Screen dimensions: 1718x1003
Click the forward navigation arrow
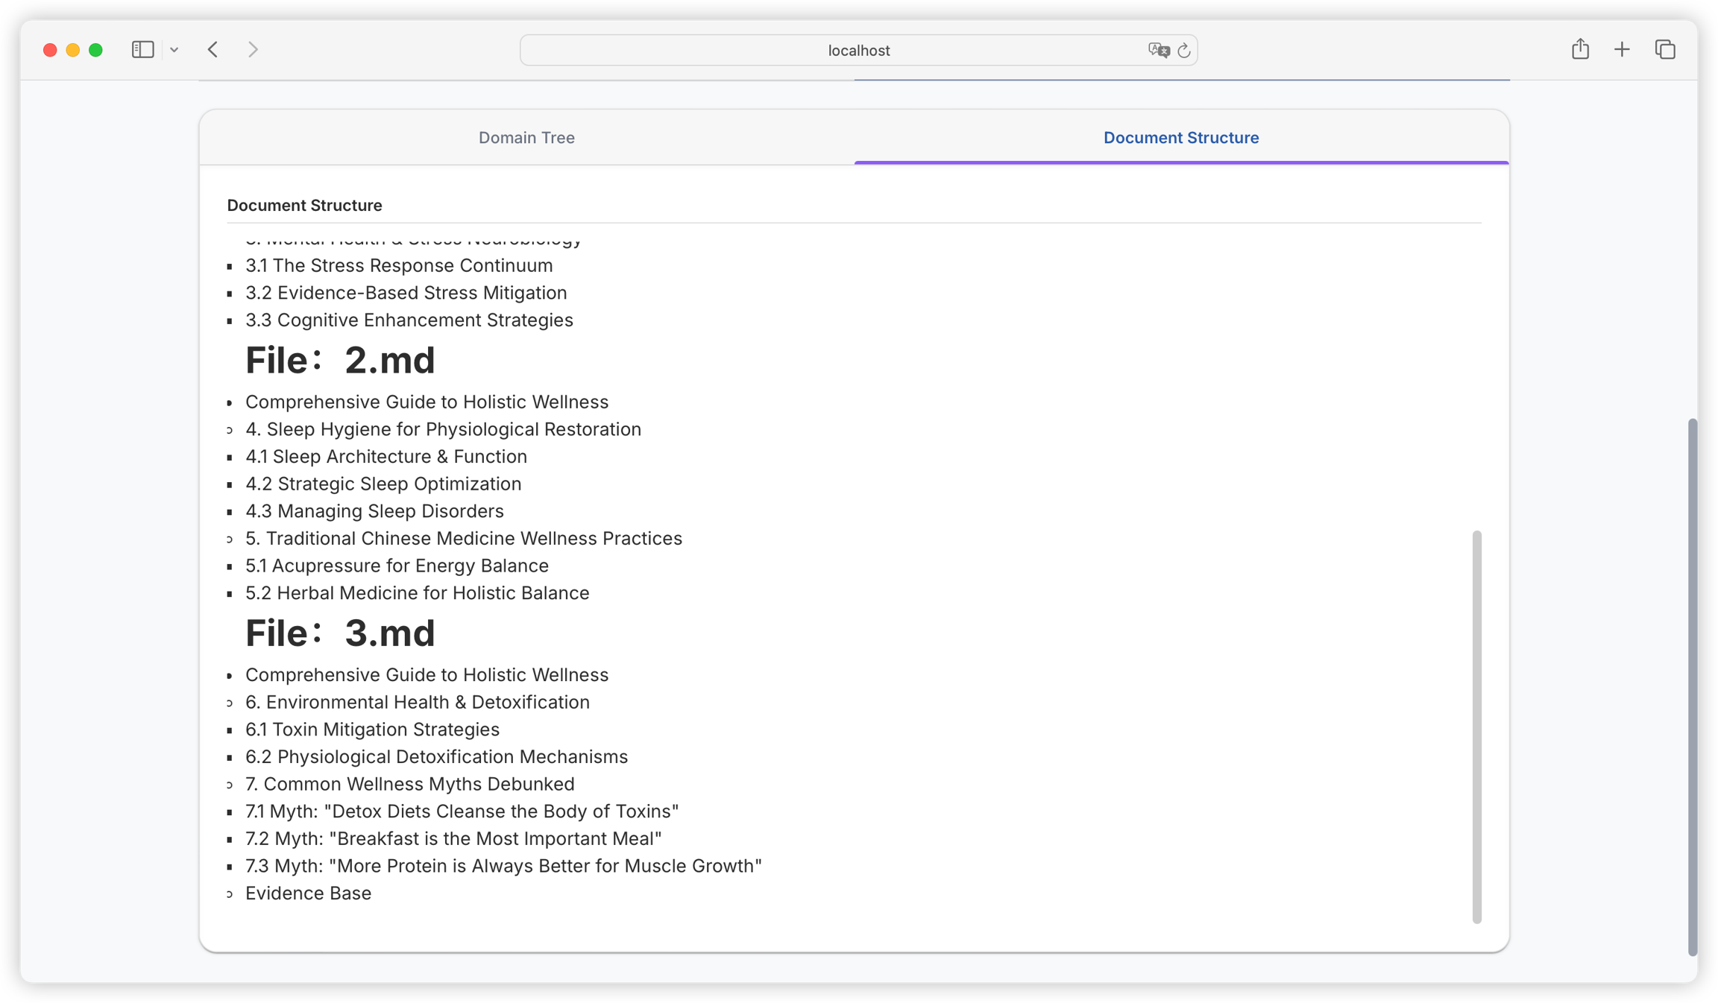(x=253, y=50)
